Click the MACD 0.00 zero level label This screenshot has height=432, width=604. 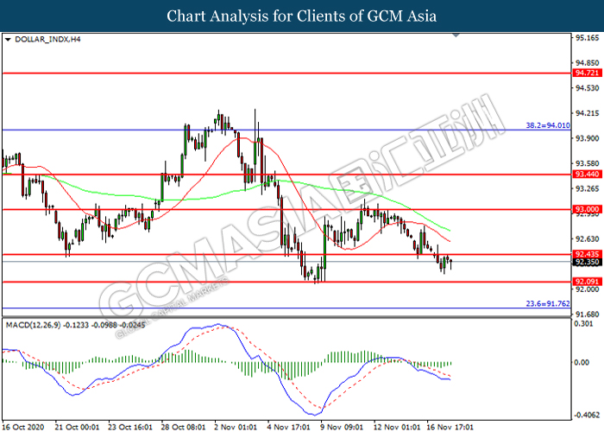(x=582, y=362)
